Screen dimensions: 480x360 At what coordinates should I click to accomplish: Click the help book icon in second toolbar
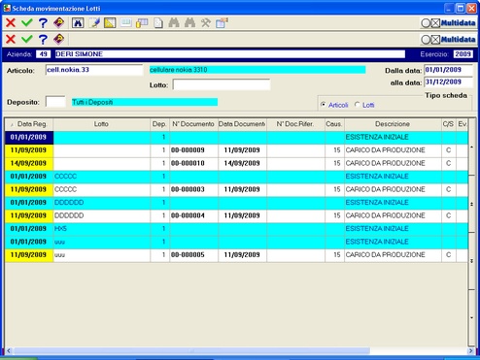click(x=59, y=39)
